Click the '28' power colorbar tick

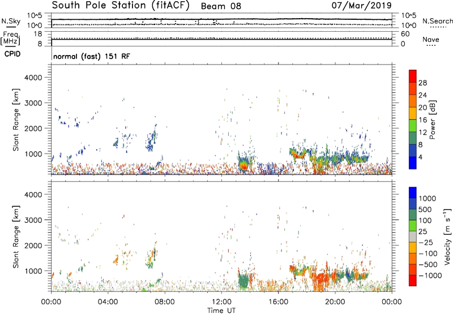point(422,83)
